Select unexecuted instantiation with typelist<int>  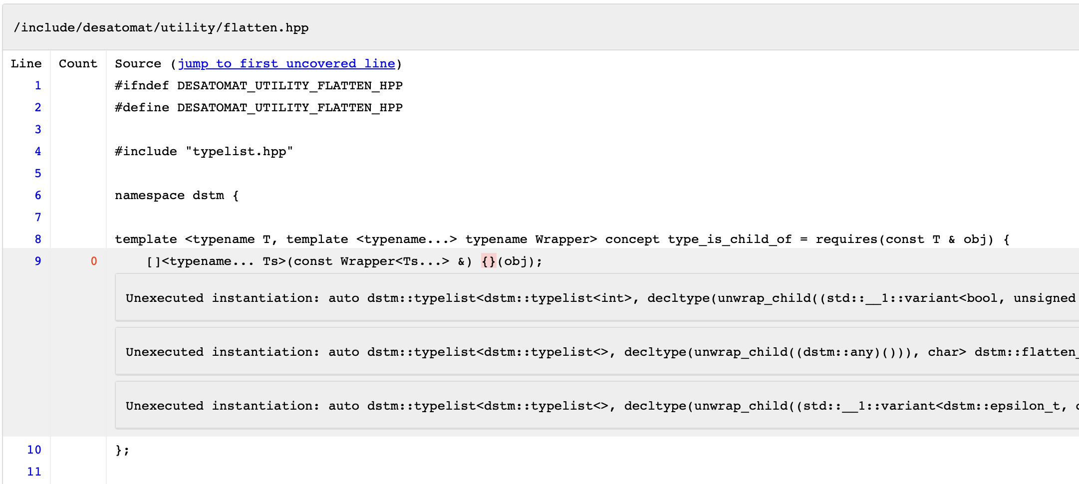click(x=597, y=297)
